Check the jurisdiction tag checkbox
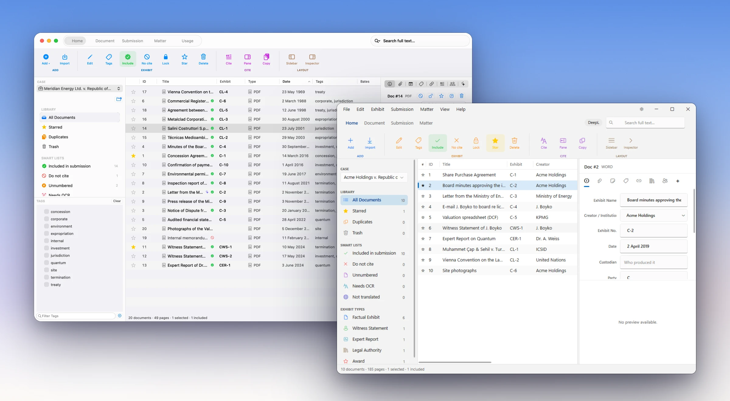The image size is (730, 401). point(47,255)
